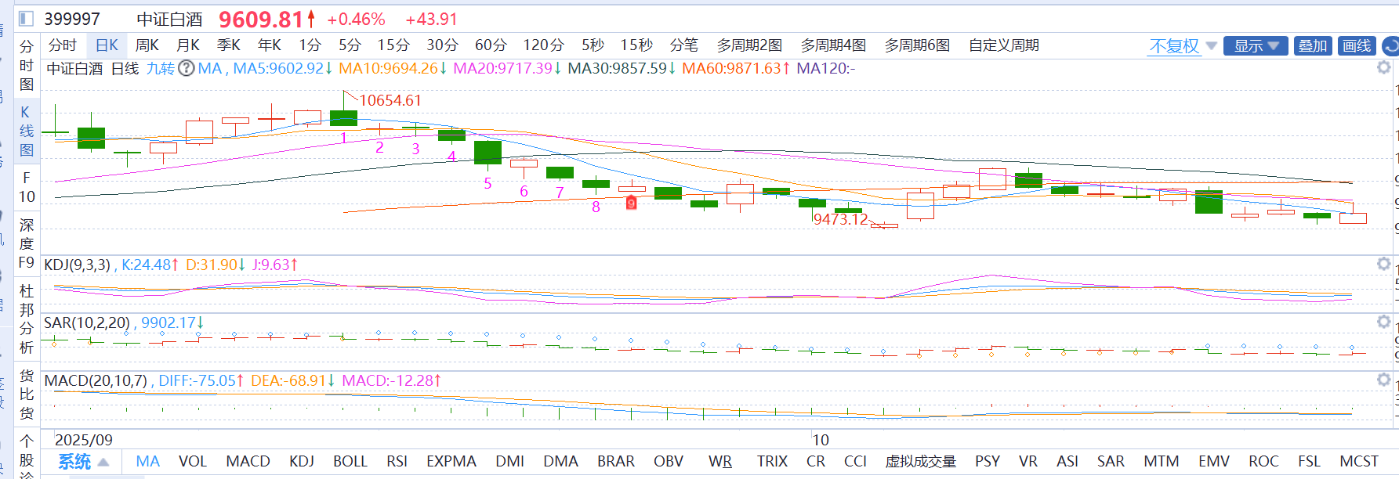
Task: Select the MA indicator in the bottom bar
Action: [x=148, y=462]
